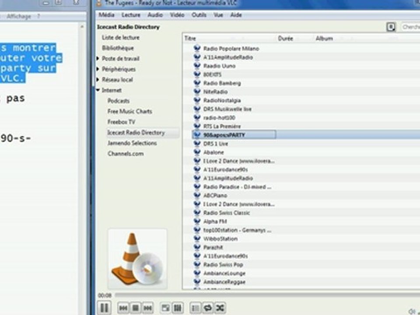Open Freebox TV source
Image resolution: width=420 pixels, height=315 pixels.
tap(121, 122)
